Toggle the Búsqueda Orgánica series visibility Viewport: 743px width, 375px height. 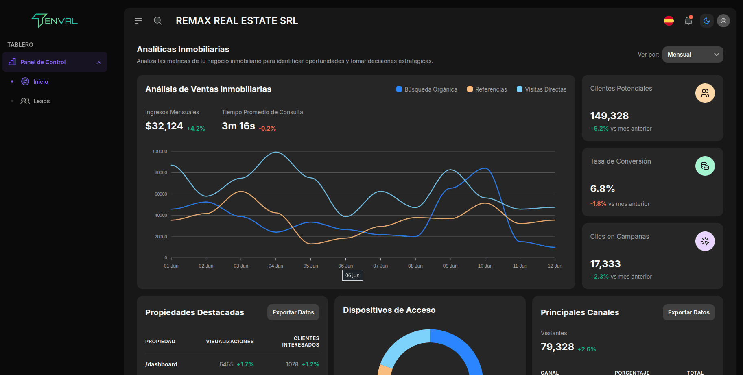(426, 89)
